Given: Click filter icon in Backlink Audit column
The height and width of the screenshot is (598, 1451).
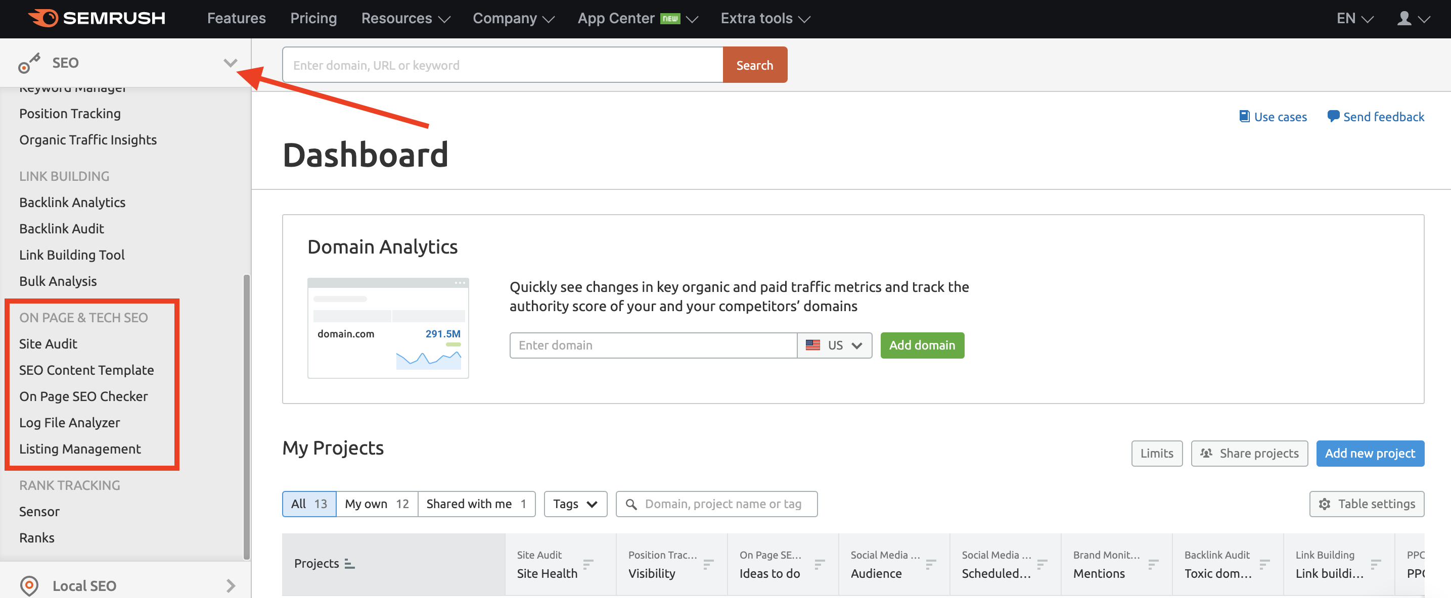Looking at the screenshot, I should pos(1264,564).
